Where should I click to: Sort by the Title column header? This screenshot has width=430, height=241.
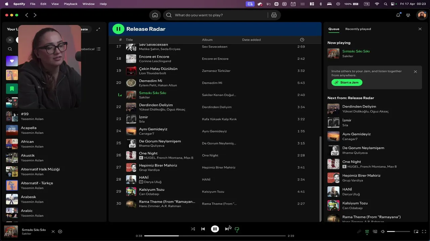[x=129, y=39]
